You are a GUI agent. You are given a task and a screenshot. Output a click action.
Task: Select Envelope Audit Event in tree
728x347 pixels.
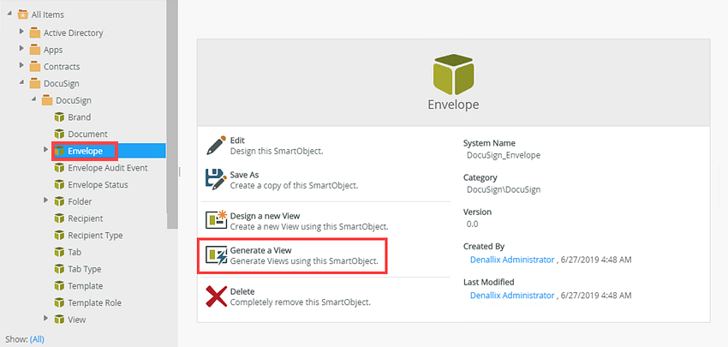point(107,168)
